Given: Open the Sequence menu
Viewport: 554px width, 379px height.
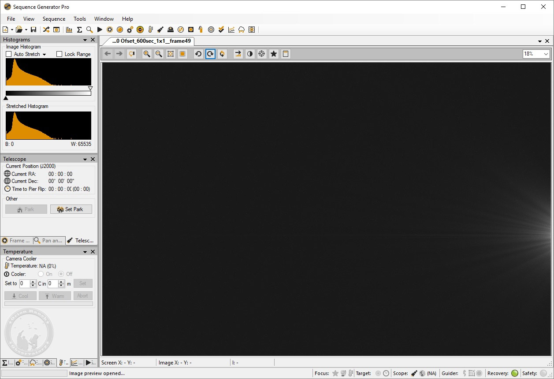Looking at the screenshot, I should tap(54, 19).
